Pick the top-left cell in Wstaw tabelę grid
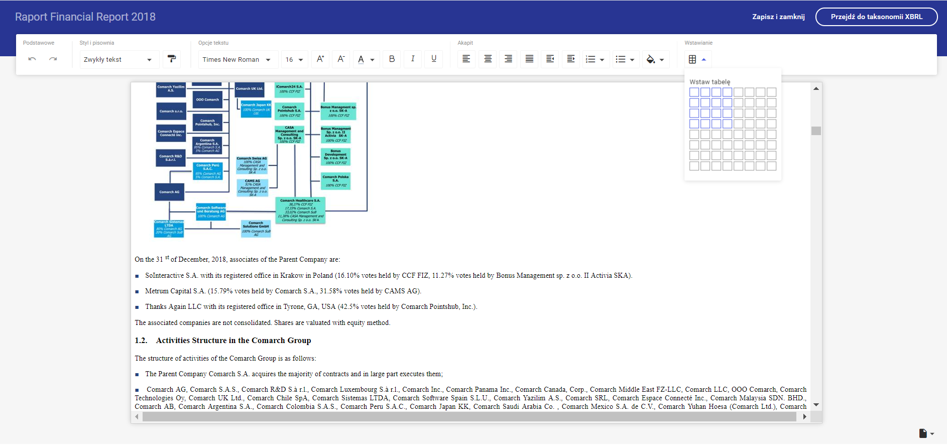Screen dimensions: 947x445 [x=694, y=92]
